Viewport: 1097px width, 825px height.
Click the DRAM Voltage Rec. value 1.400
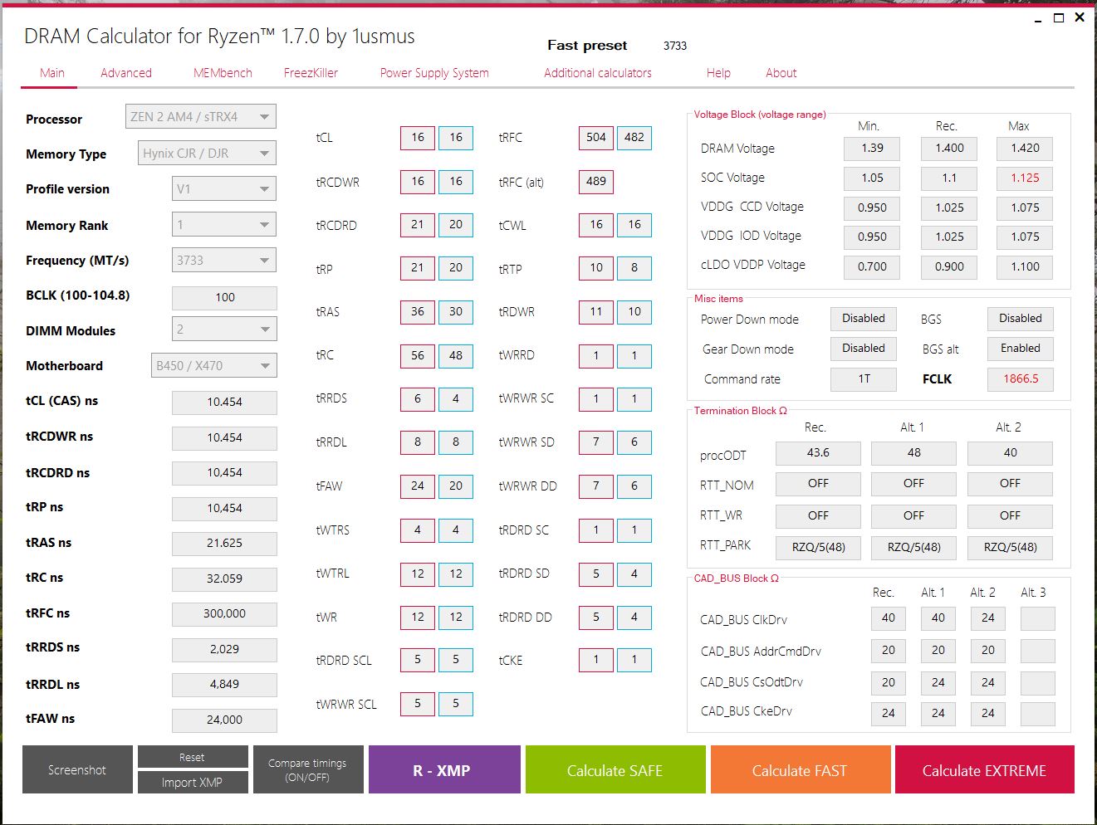click(x=949, y=149)
